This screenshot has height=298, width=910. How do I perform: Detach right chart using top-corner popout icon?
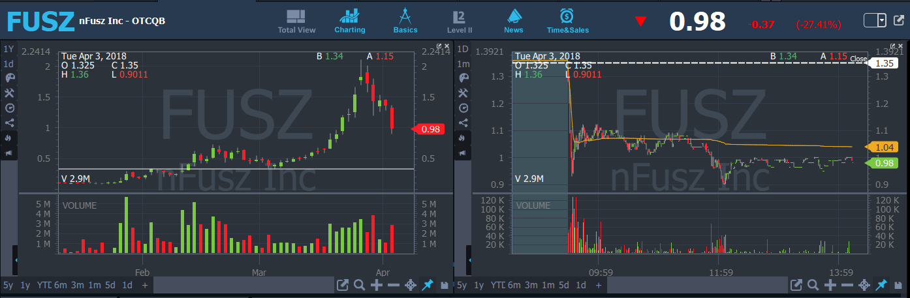click(894, 46)
